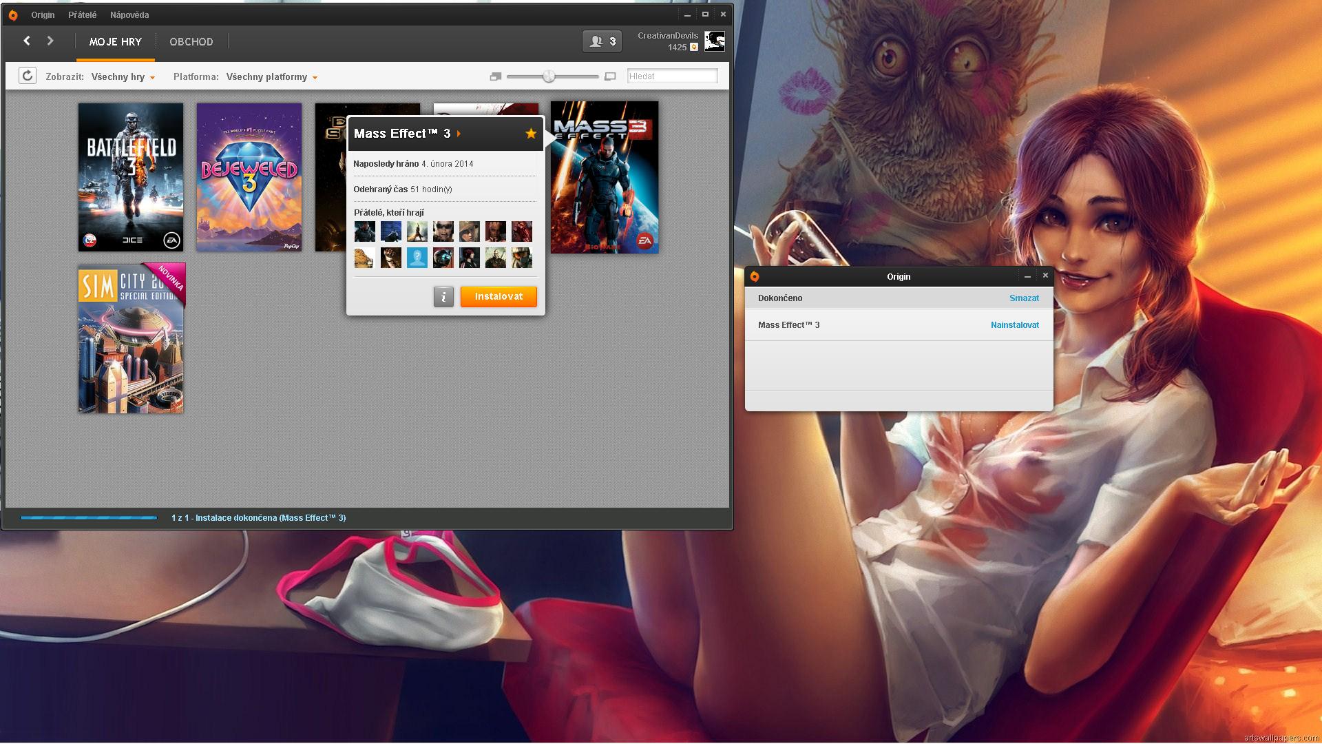Open the friends list counter button

pyautogui.click(x=602, y=41)
